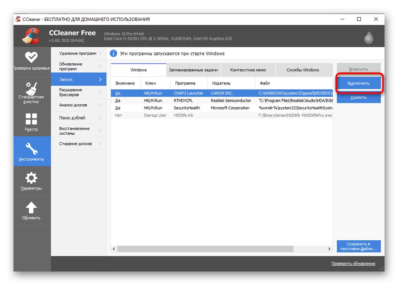
Task: Click chevron next to Стирание дисков
Action: (x=100, y=144)
